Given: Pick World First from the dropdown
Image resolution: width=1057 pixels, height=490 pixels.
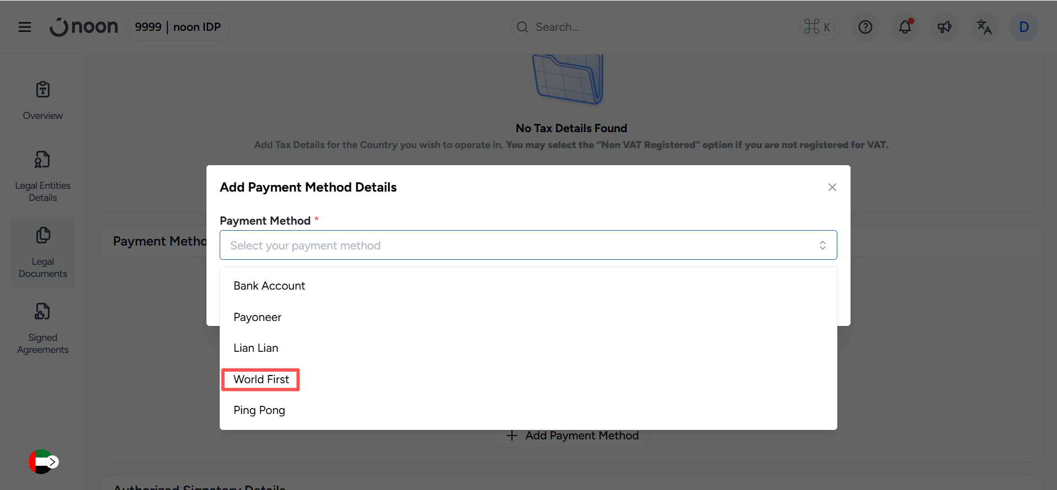Looking at the screenshot, I should pyautogui.click(x=261, y=379).
